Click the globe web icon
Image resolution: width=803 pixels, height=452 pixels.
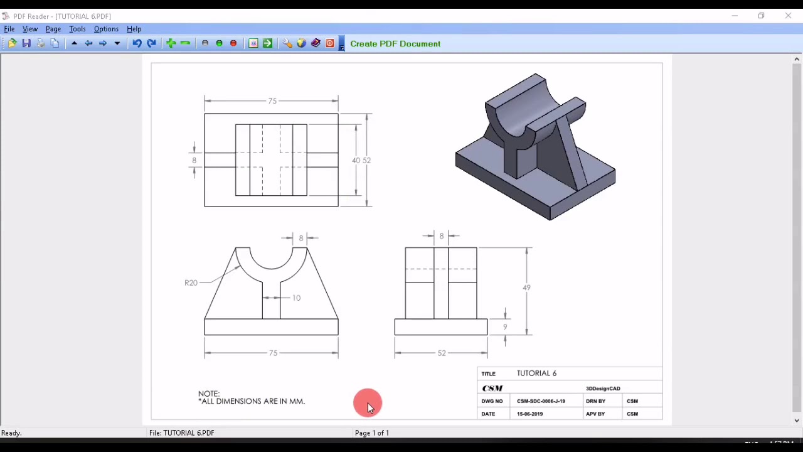pyautogui.click(x=301, y=43)
